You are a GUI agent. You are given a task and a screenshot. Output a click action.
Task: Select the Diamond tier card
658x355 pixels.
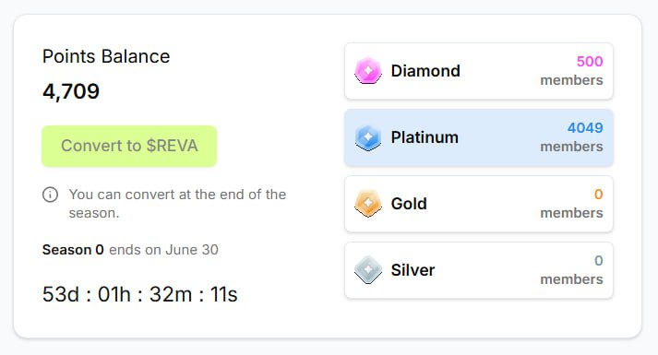[x=479, y=71]
